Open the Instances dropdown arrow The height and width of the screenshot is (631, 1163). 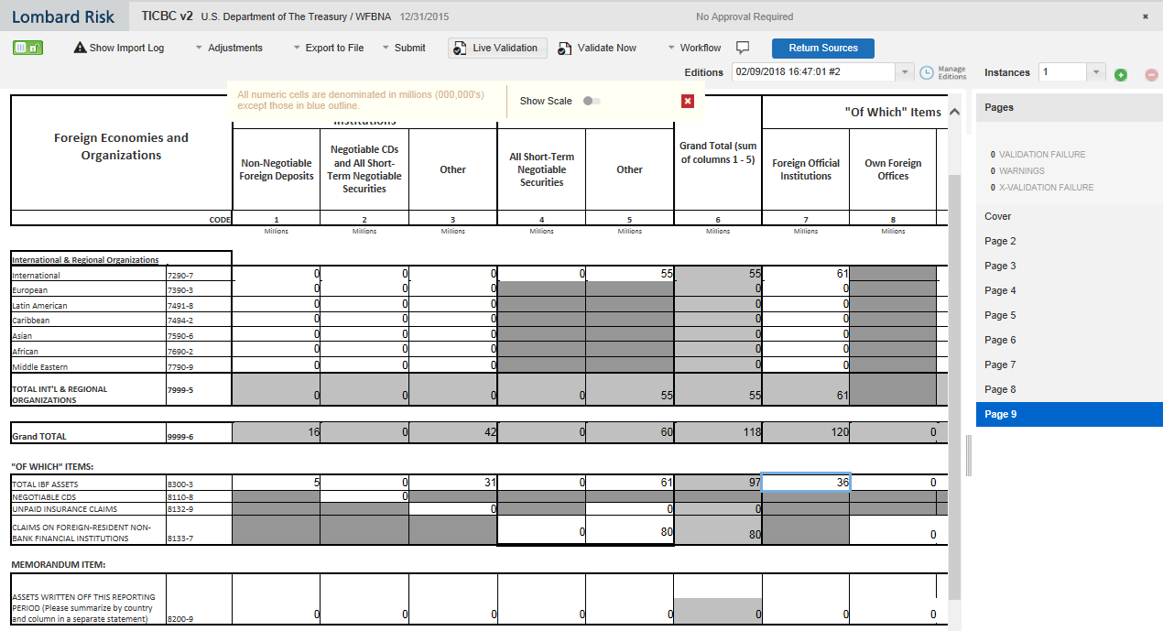click(1097, 72)
